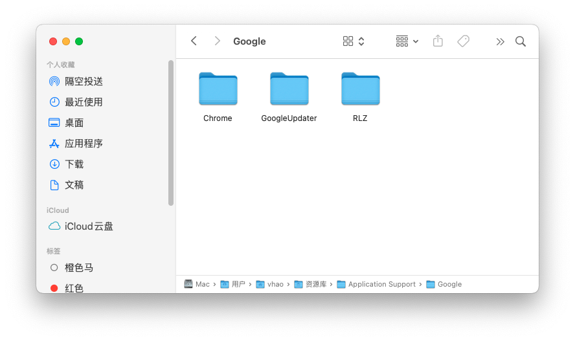575x341 pixels.
Task: Open the Share toolbar icon
Action: coord(438,41)
